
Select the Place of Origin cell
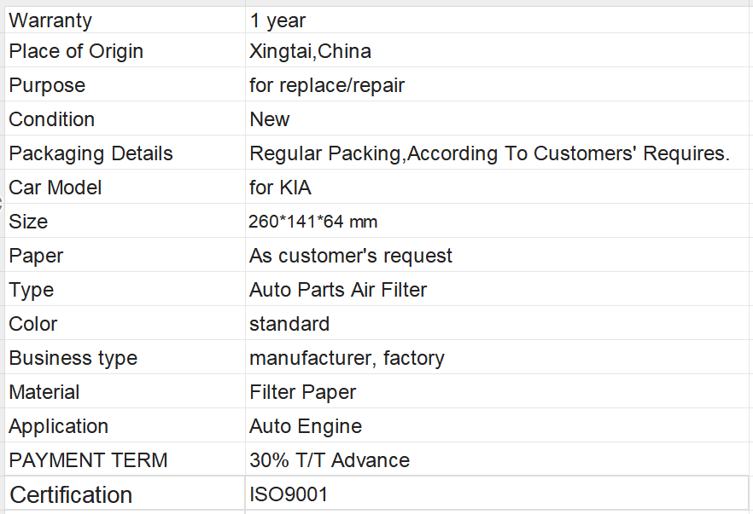pyautogui.click(x=125, y=50)
